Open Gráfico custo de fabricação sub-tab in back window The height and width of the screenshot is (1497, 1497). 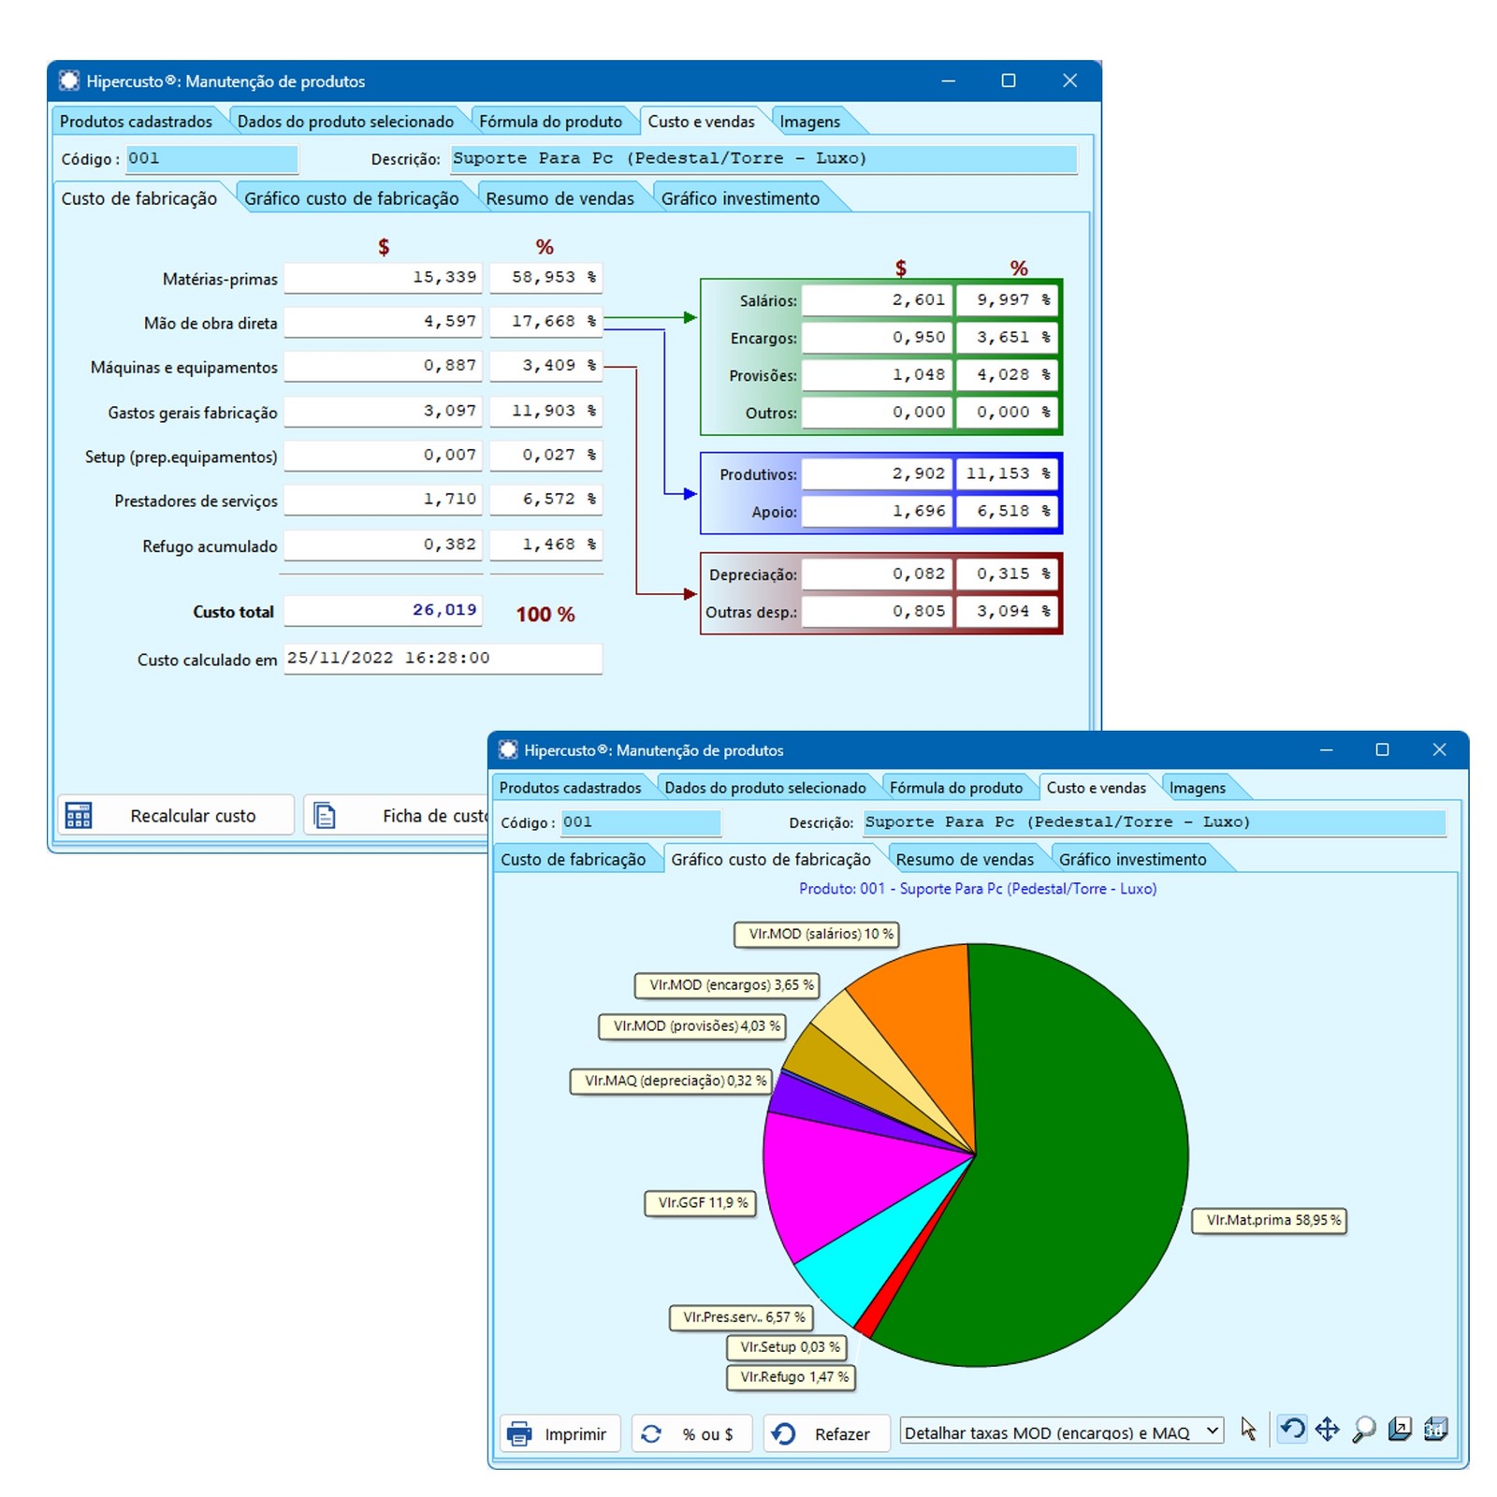(352, 198)
